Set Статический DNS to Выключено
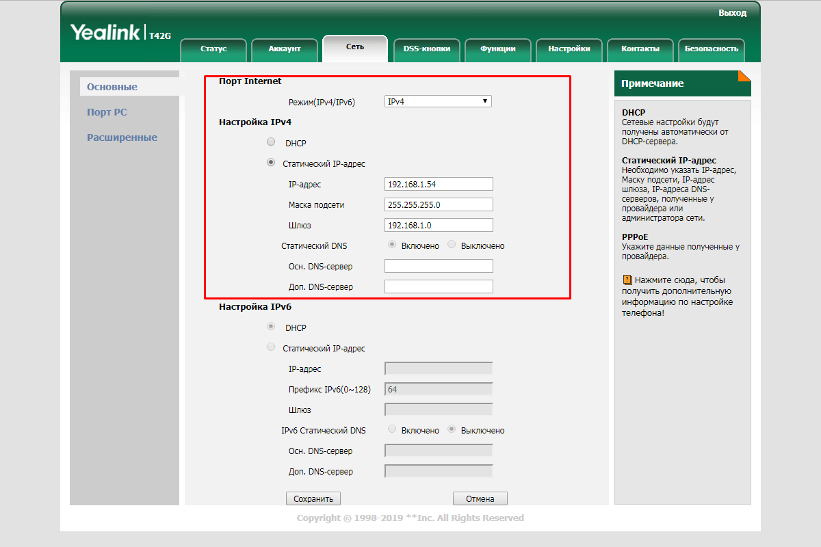The height and width of the screenshot is (547, 821). click(x=452, y=245)
